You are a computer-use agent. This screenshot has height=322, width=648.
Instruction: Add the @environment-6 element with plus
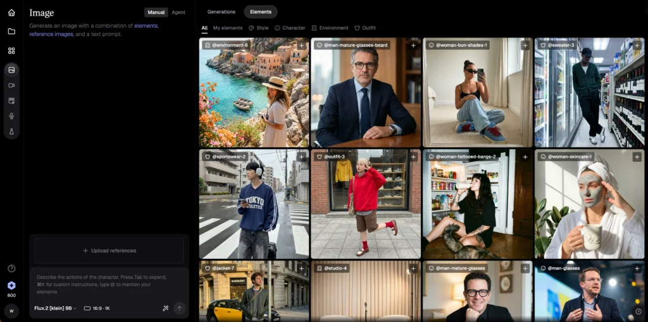pyautogui.click(x=302, y=45)
